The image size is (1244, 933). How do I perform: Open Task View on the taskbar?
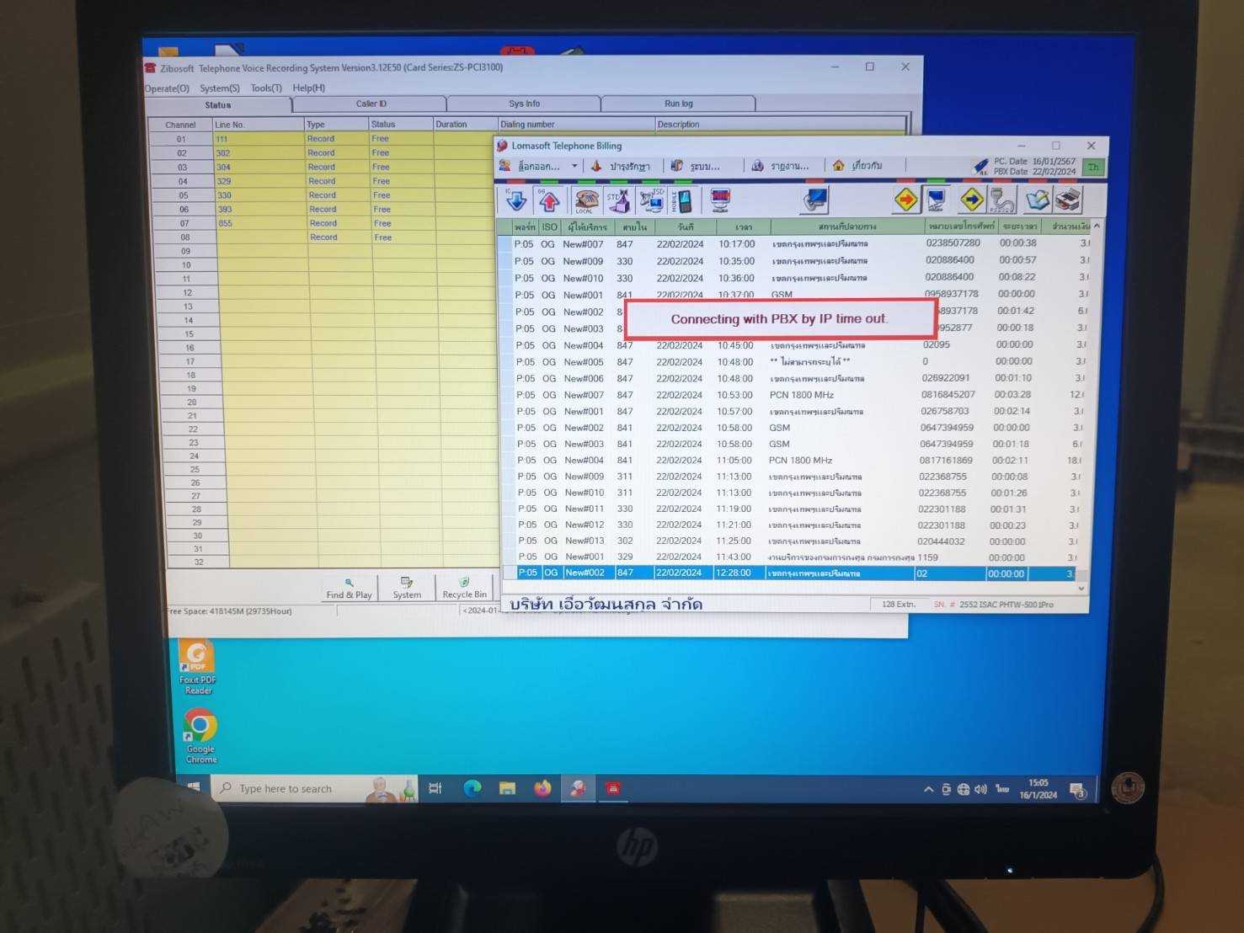[x=435, y=789]
